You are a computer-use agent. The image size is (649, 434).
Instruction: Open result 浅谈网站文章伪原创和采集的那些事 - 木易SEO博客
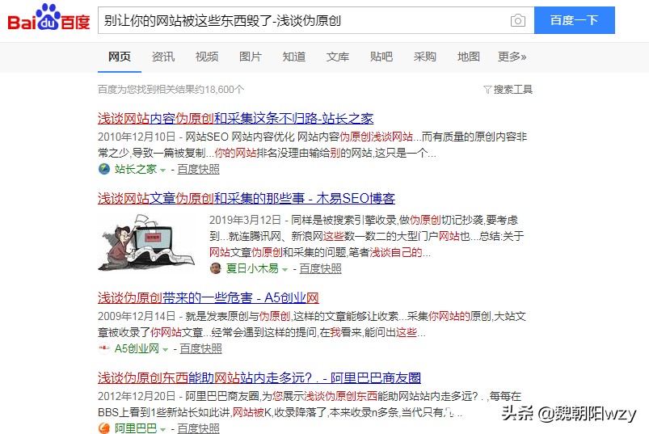247,199
